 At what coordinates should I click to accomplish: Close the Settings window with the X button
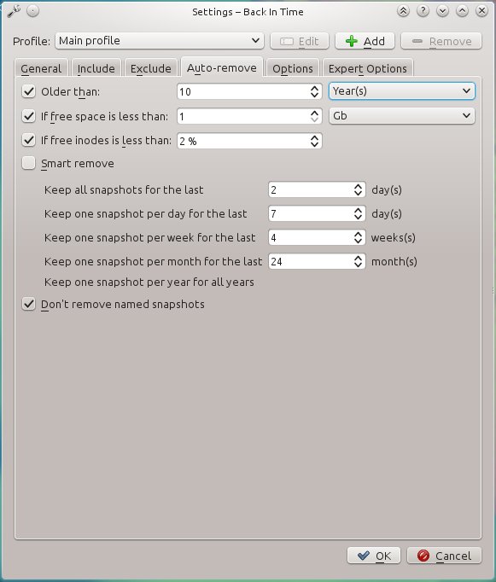pos(481,11)
